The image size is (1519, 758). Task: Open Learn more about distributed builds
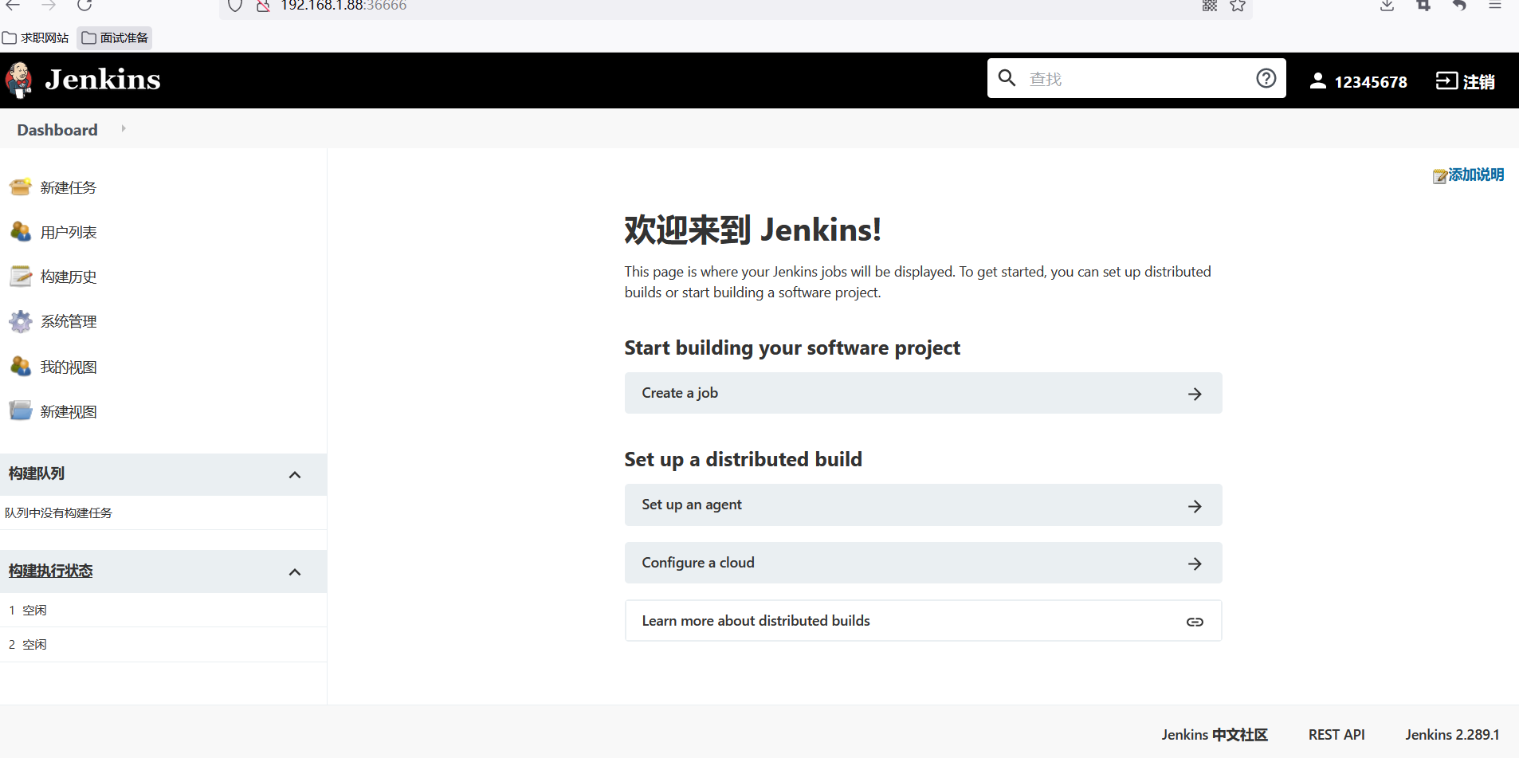click(x=923, y=621)
